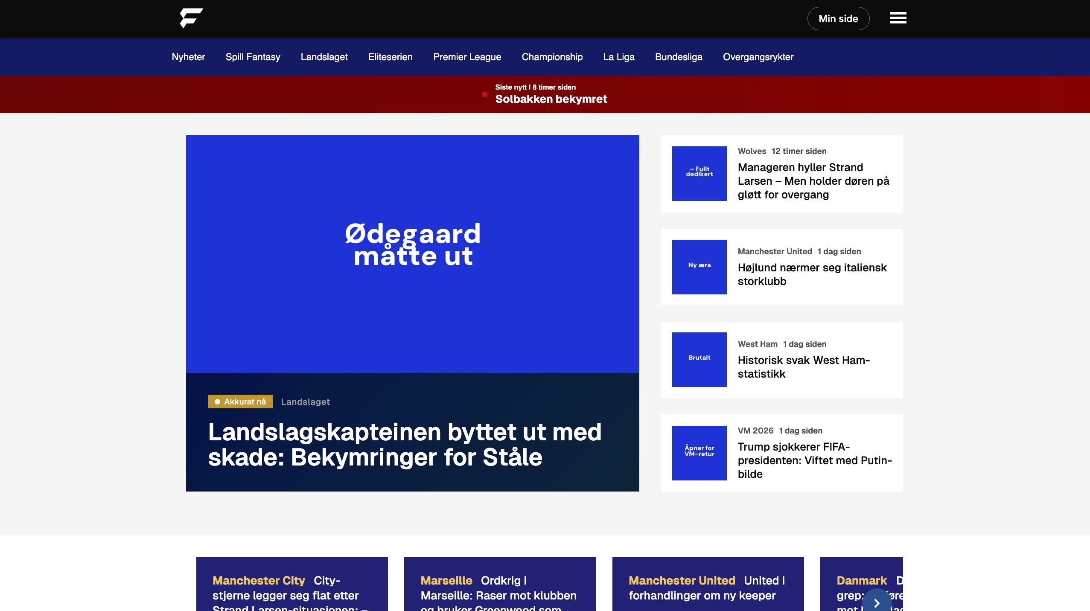Click the next arrow on news carousel
This screenshot has width=1090, height=611.
(x=877, y=602)
